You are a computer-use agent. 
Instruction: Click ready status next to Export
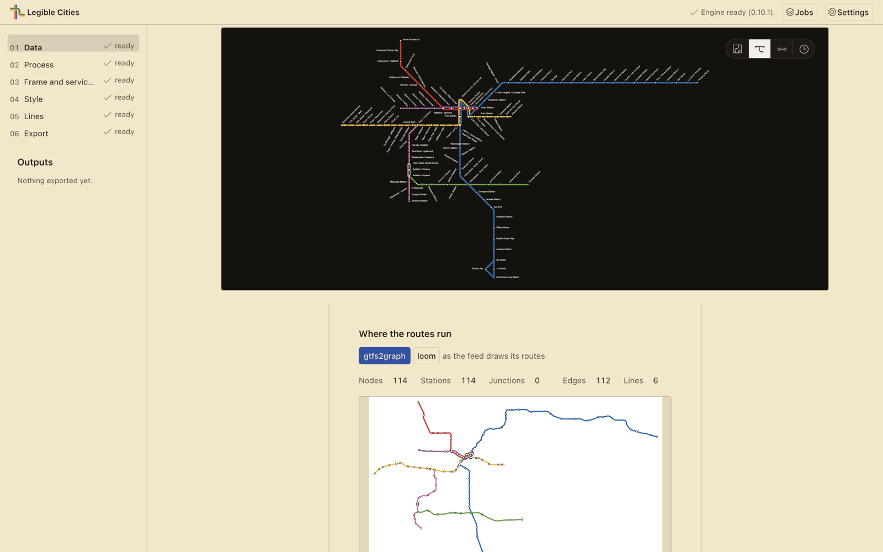[x=119, y=132]
